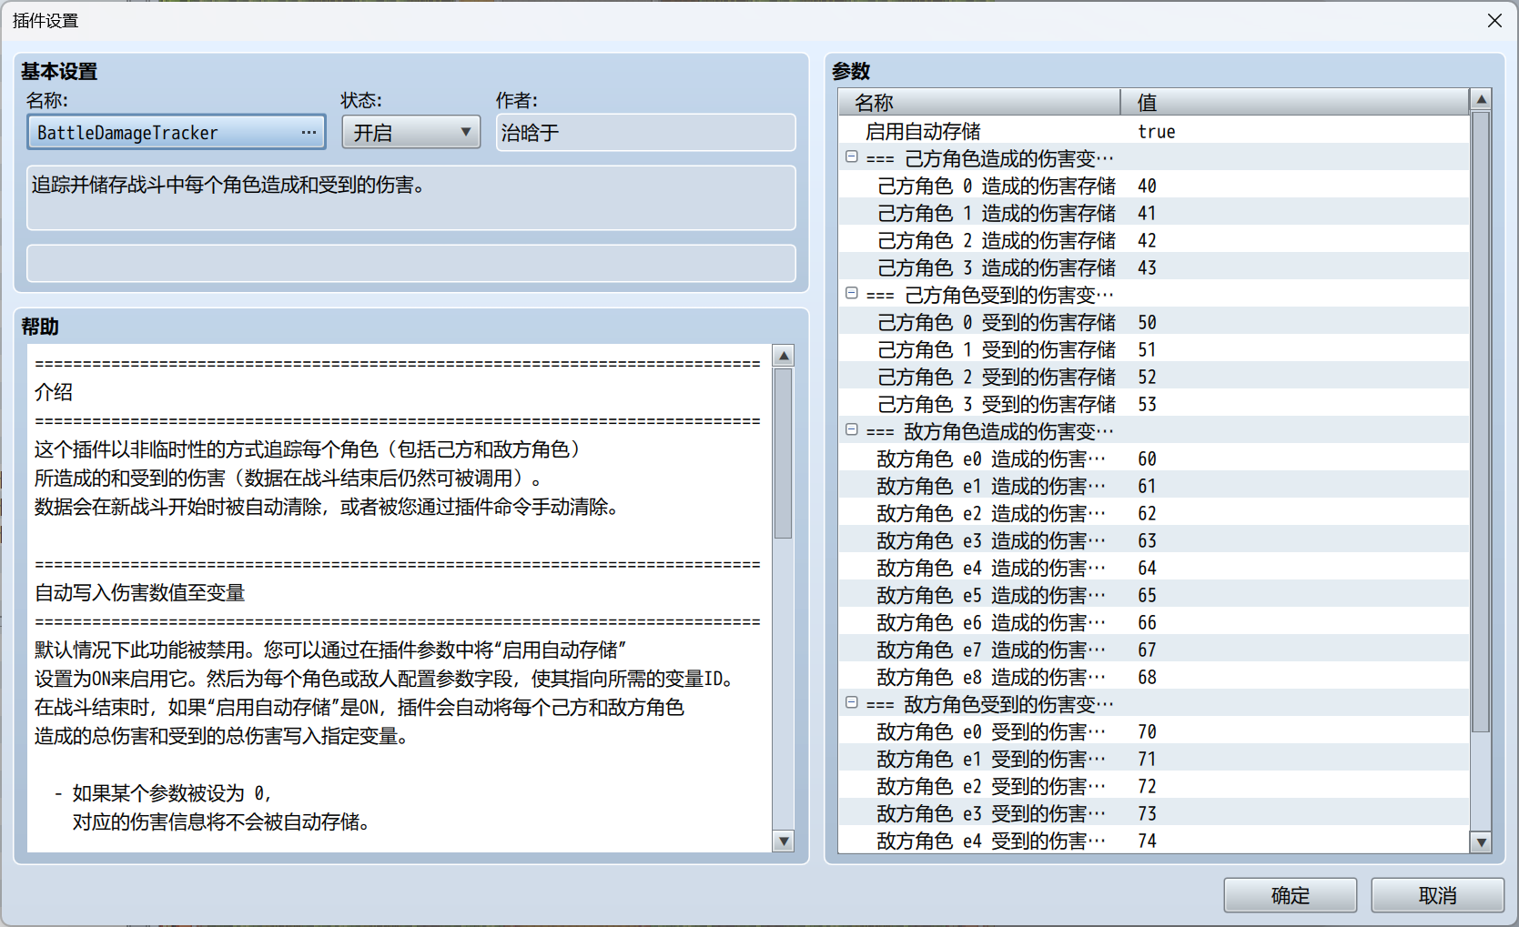Select 敌方角色 e0 受到的伤害 row
Viewport: 1519px width, 927px height.
point(1154,731)
